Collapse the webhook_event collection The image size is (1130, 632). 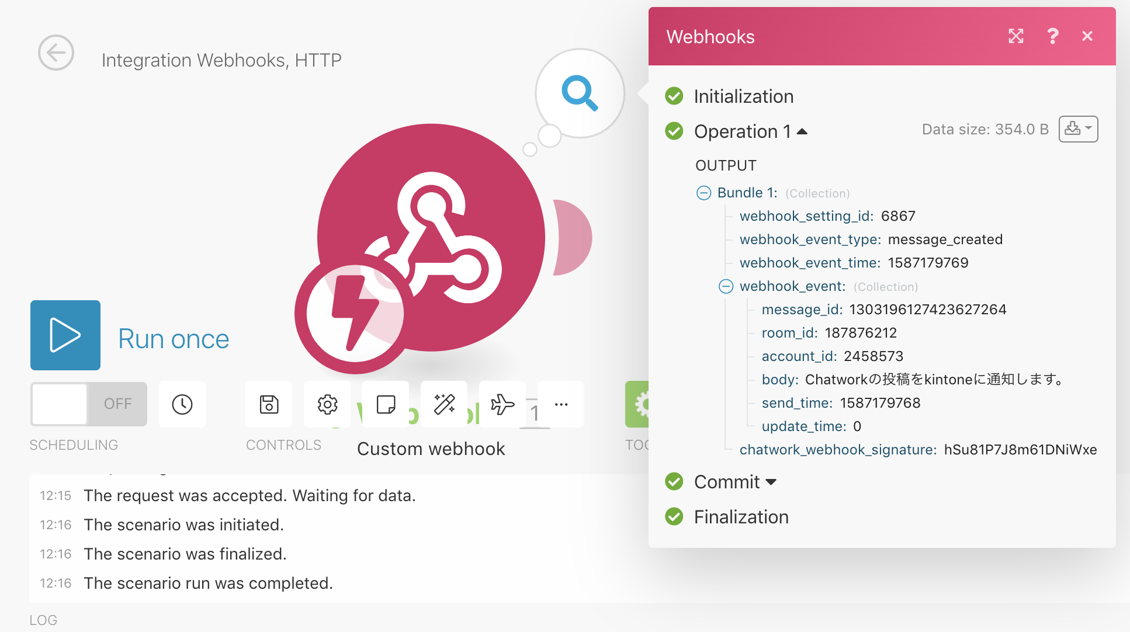click(x=726, y=286)
